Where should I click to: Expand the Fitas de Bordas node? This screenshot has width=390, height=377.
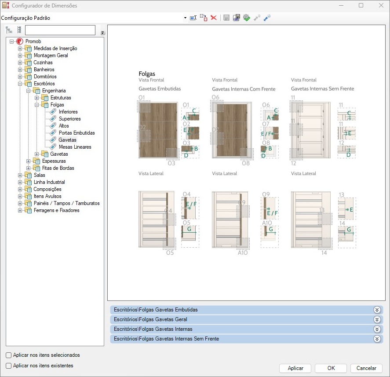point(28,168)
